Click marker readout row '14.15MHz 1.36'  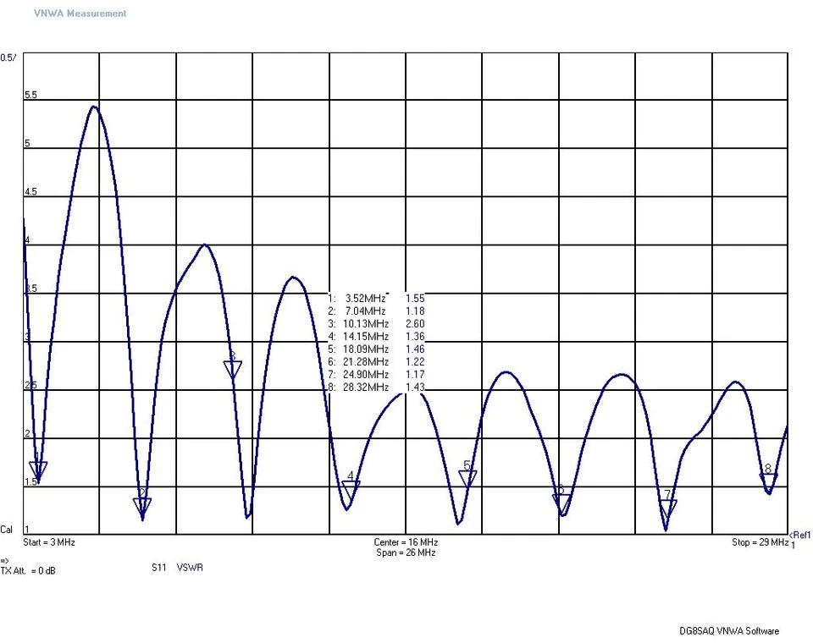coord(376,337)
